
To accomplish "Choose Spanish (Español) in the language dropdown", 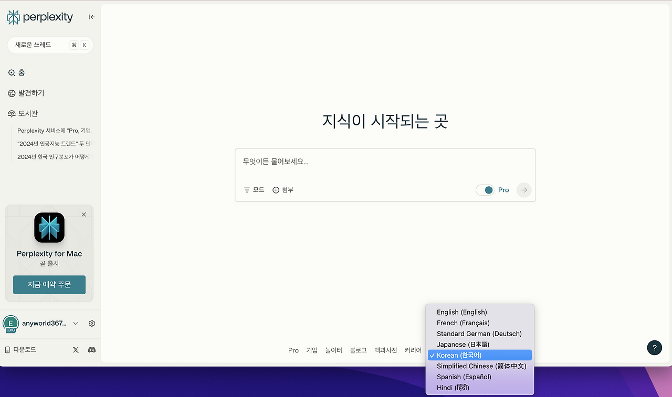I will click(x=464, y=377).
